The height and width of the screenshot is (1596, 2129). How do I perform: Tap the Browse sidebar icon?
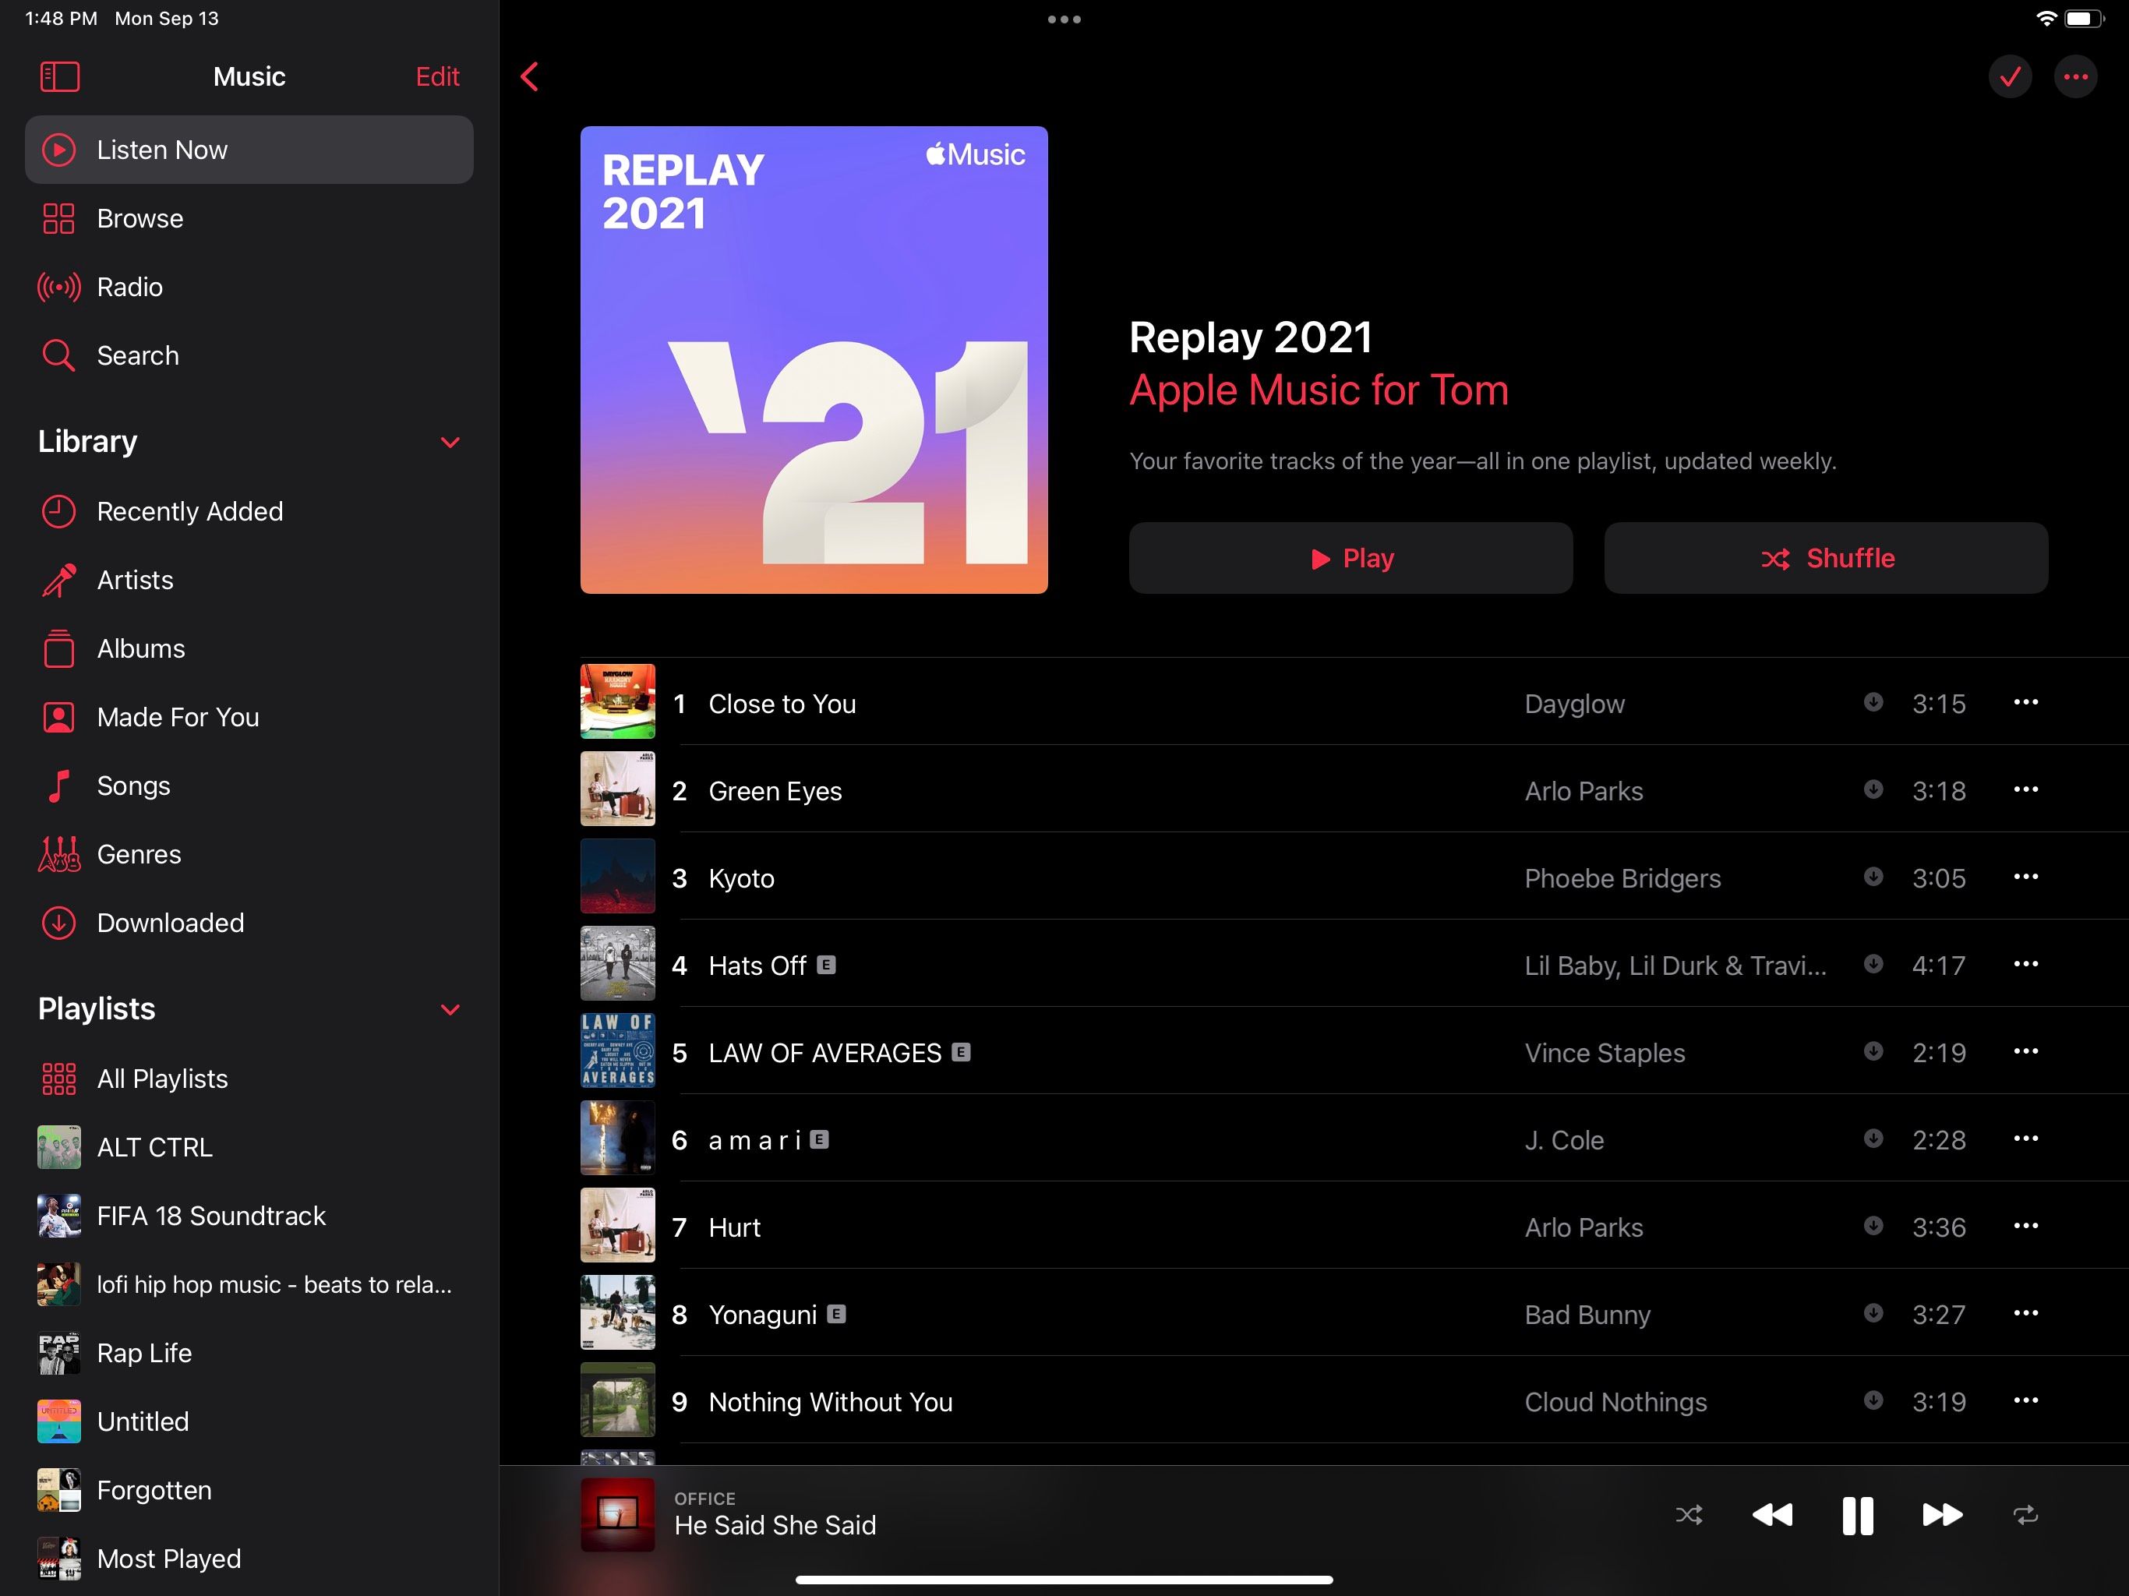tap(58, 218)
